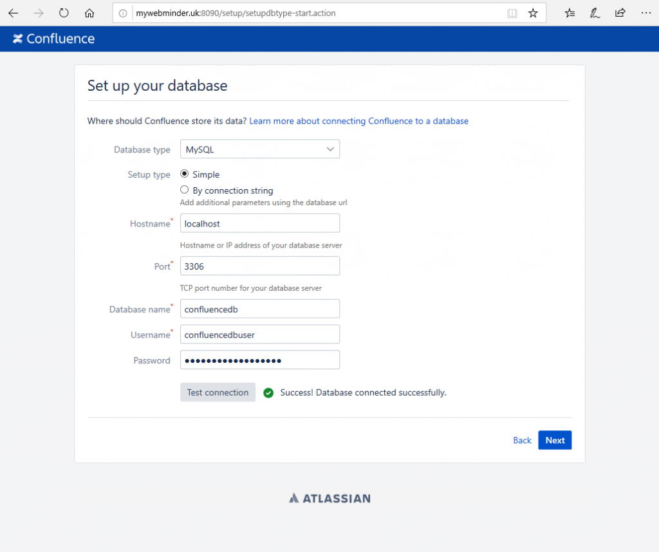Image resolution: width=659 pixels, height=552 pixels.
Task: Click 'Success! Database connected successfully.' message
Action: click(363, 393)
